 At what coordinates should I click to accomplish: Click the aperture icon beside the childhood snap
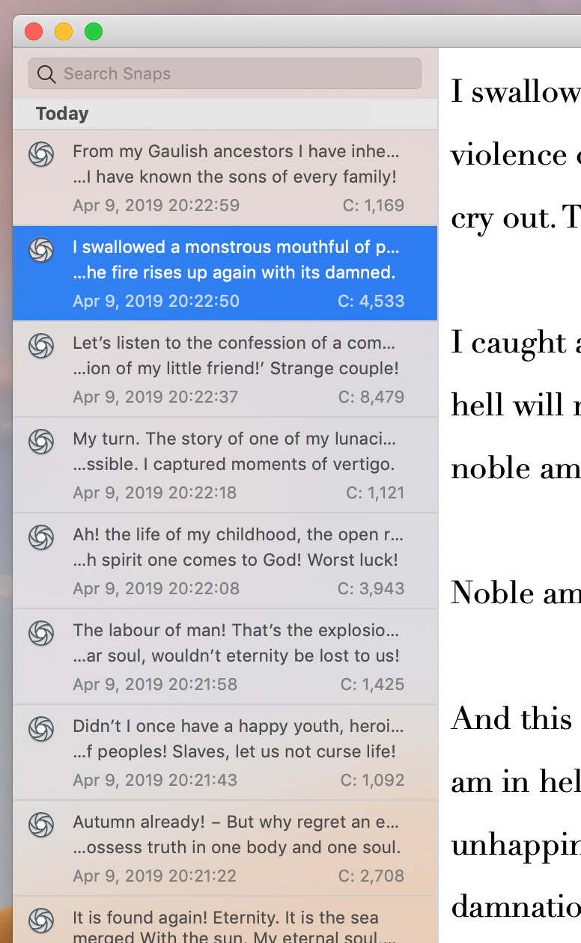pos(42,537)
